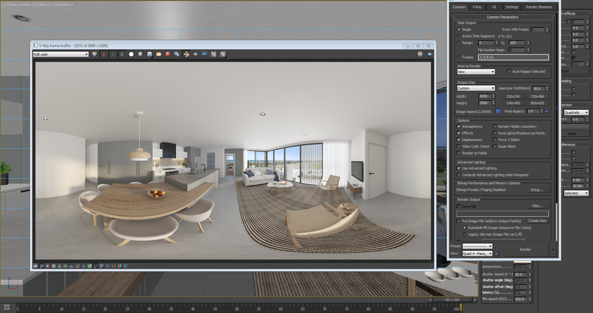Viewport: 593px width, 313px height.
Task: Switch to the Render Elements tab
Action: point(539,7)
